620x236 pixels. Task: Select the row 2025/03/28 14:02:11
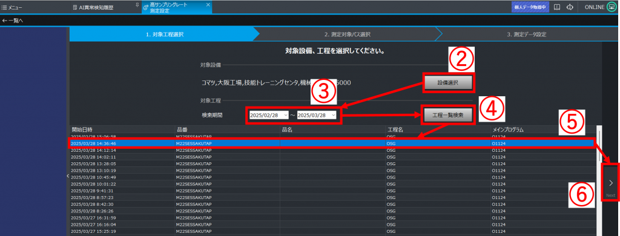(x=332, y=157)
